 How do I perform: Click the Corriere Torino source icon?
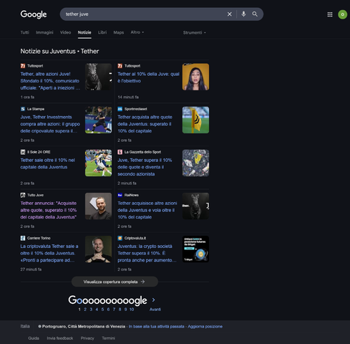pyautogui.click(x=23, y=238)
